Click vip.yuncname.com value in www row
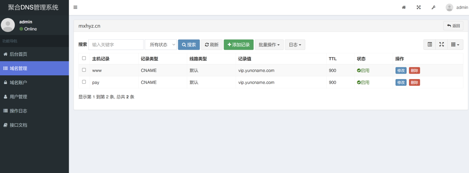 point(256,71)
